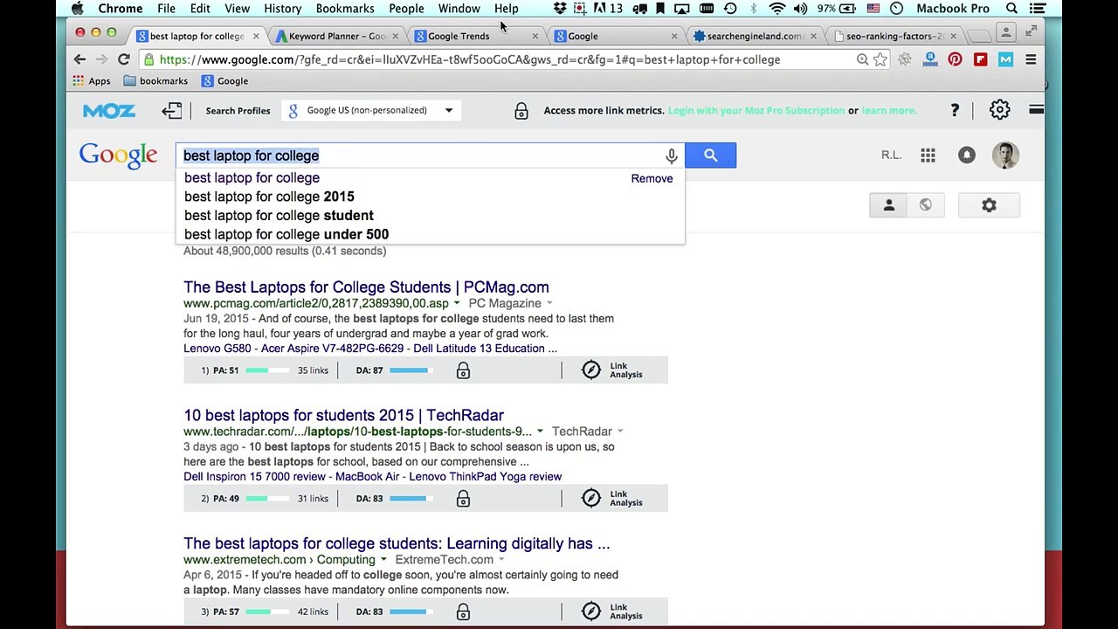Toggle global results globe icon
This screenshot has height=629, width=1118.
925,205
